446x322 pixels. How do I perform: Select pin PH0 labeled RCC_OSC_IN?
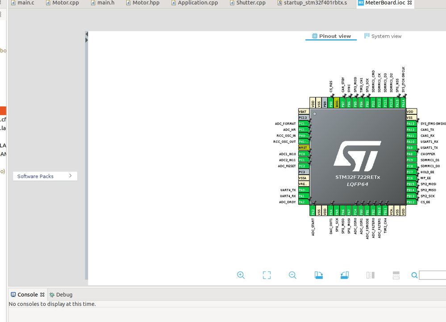tap(304, 136)
